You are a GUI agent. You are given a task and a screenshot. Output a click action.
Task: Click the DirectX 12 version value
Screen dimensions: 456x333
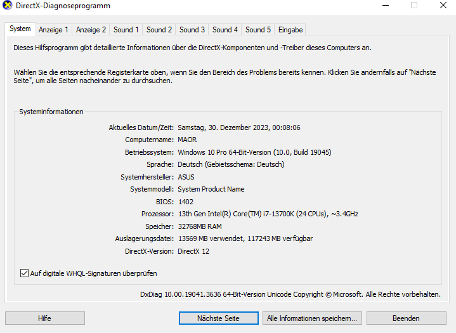193,251
